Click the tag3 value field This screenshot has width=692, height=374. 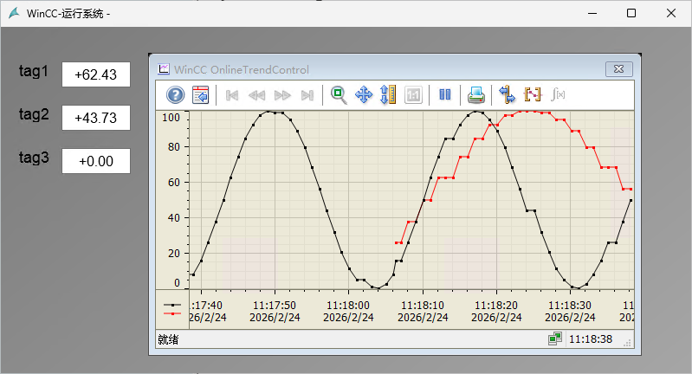pos(95,161)
